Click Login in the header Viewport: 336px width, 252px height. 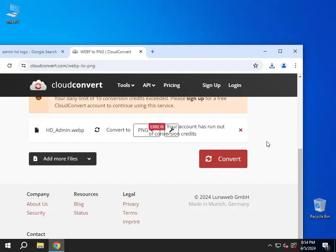tap(235, 85)
